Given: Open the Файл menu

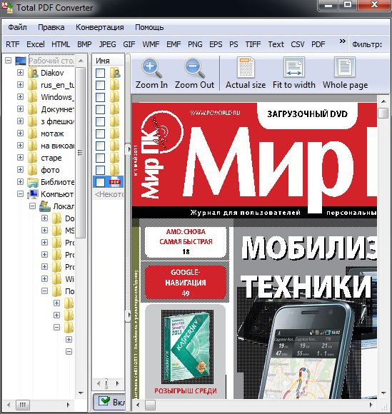Looking at the screenshot, I should 17,27.
